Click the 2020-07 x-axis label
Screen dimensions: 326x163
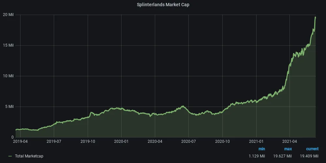click(x=188, y=141)
